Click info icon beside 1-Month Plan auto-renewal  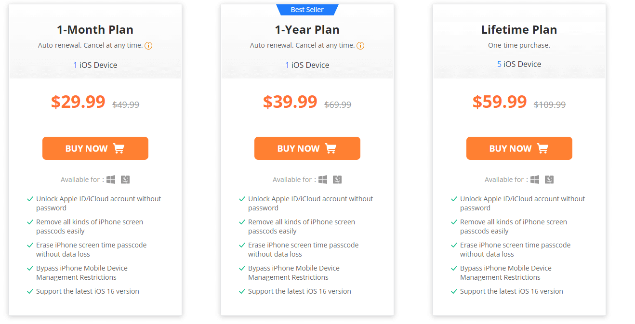coord(148,46)
